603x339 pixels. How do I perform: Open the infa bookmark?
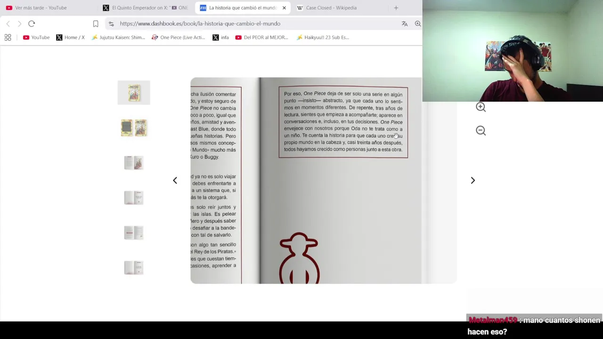click(x=220, y=37)
